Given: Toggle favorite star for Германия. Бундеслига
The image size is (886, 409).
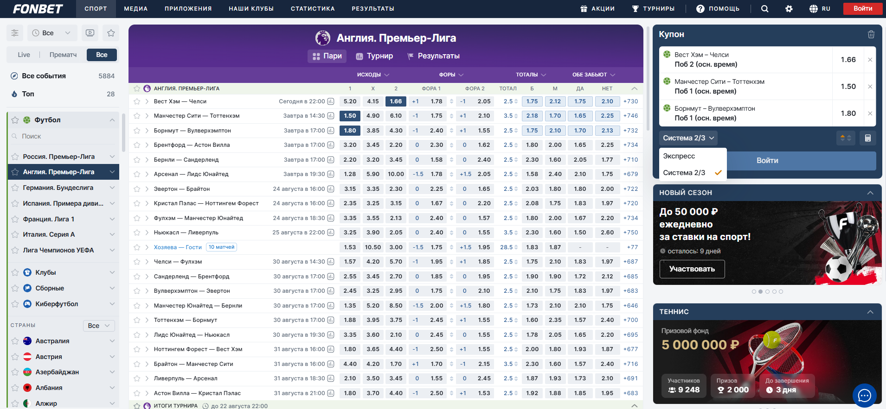Looking at the screenshot, I should coord(15,188).
